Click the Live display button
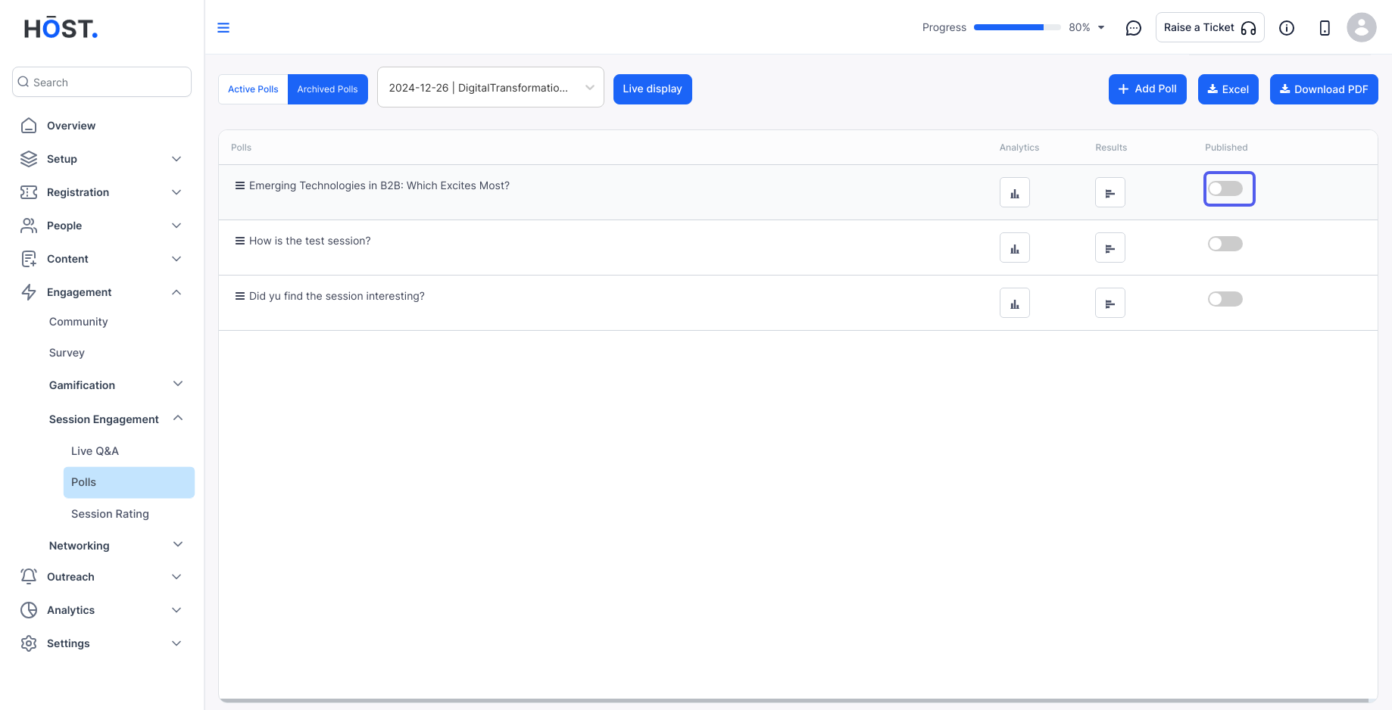The height and width of the screenshot is (710, 1392). coord(652,89)
